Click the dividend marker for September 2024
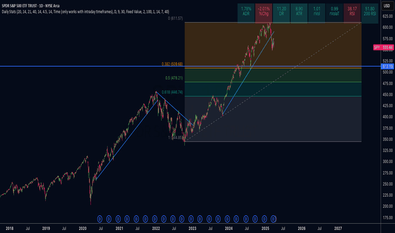The height and width of the screenshot is (233, 395). point(255,219)
